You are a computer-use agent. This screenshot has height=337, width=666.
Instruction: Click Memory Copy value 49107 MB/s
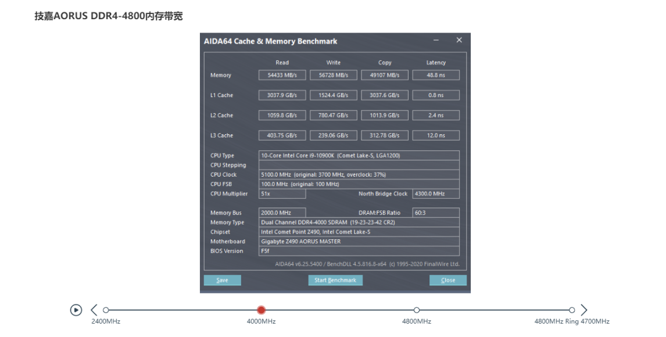point(384,75)
